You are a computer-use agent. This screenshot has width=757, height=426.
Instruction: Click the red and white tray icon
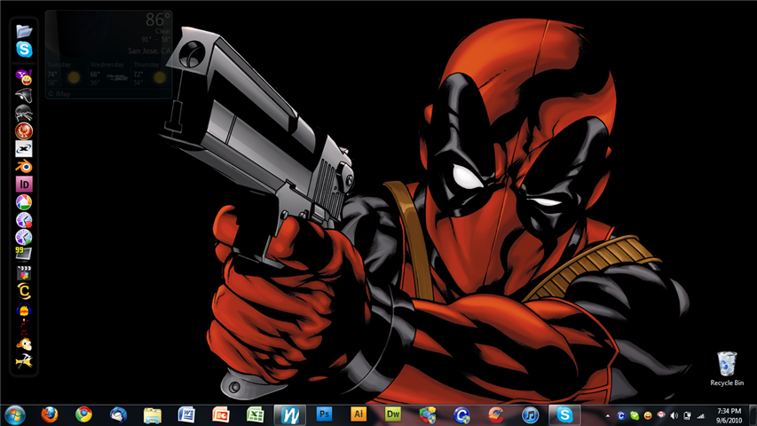pos(661,415)
